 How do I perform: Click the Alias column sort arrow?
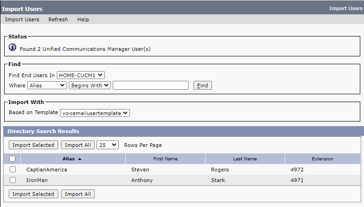click(x=79, y=159)
